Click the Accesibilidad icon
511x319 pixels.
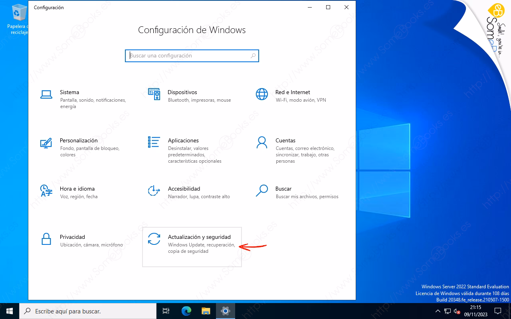pyautogui.click(x=153, y=191)
